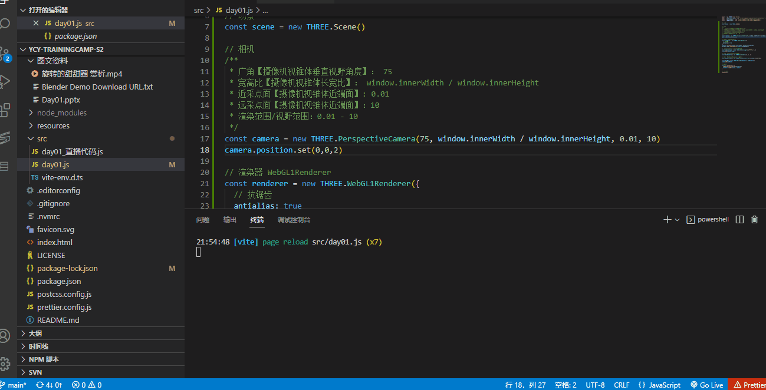766x390 pixels.
Task: Click the antialias: true code line
Action: (x=268, y=206)
